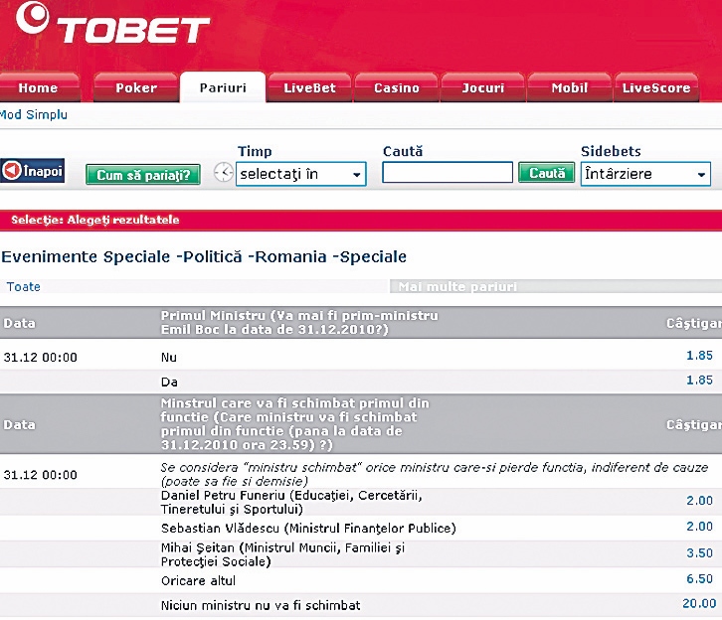
Task: Pick odds 3.50 for Mihai Șeitan
Action: click(x=699, y=552)
